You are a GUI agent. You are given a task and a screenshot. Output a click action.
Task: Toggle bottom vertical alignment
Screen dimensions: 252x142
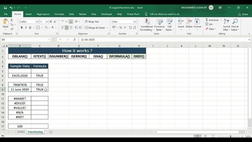[x=71, y=22]
